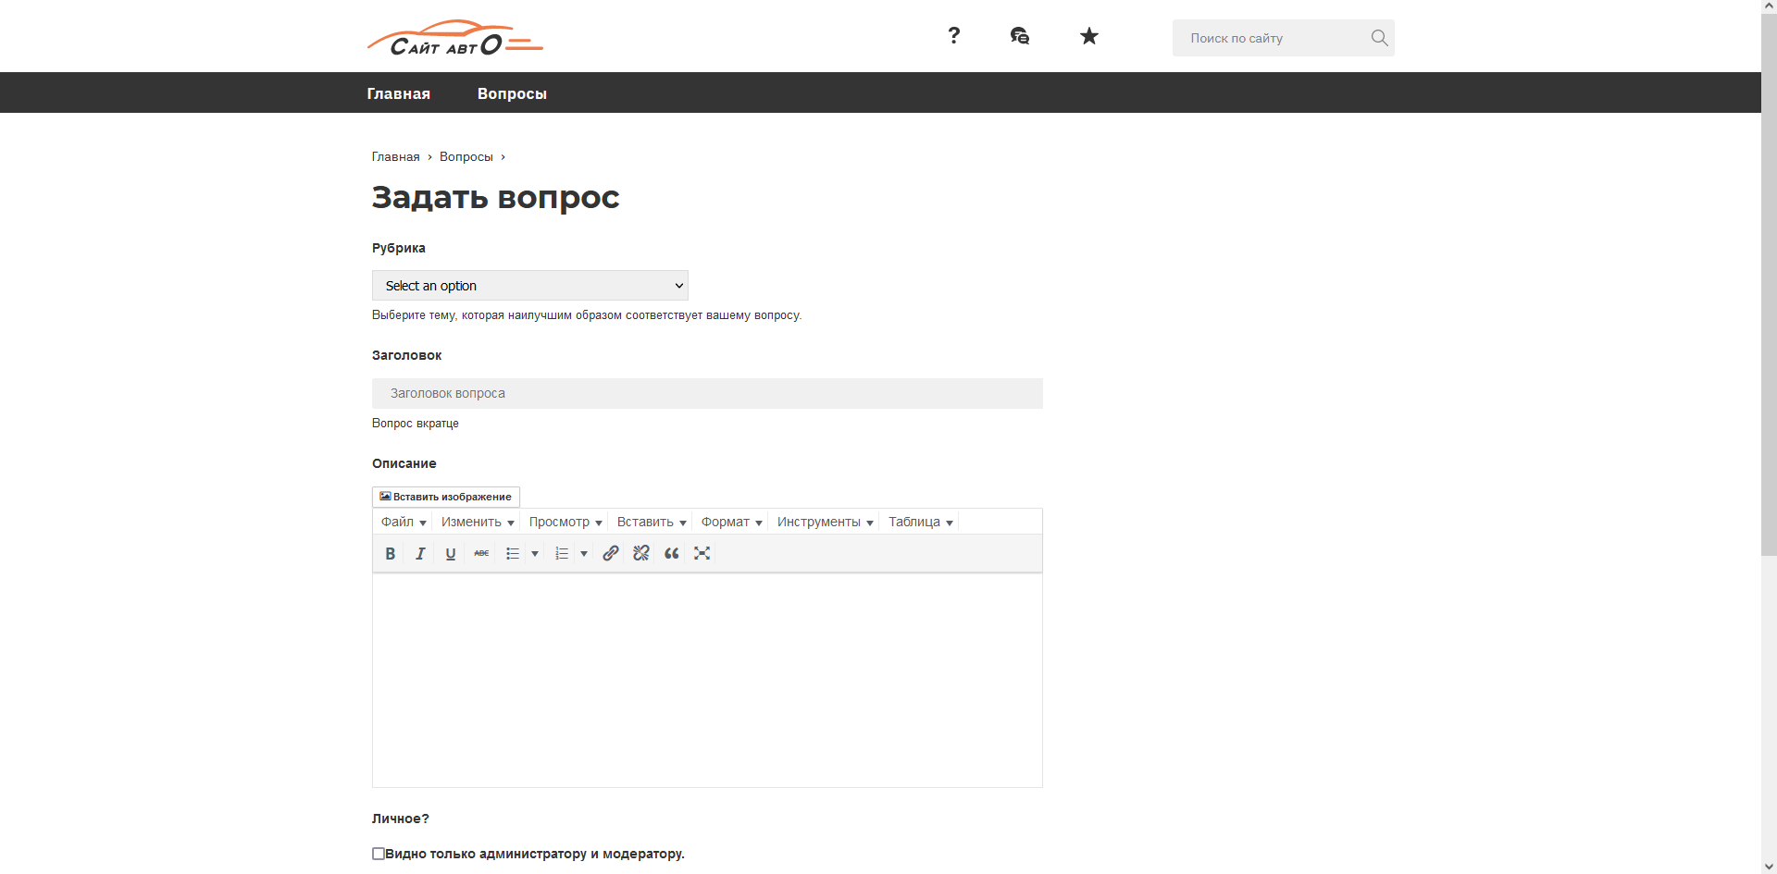Click the page vertical scrollbar thumb
The height and width of the screenshot is (874, 1777).
pos(1769,284)
